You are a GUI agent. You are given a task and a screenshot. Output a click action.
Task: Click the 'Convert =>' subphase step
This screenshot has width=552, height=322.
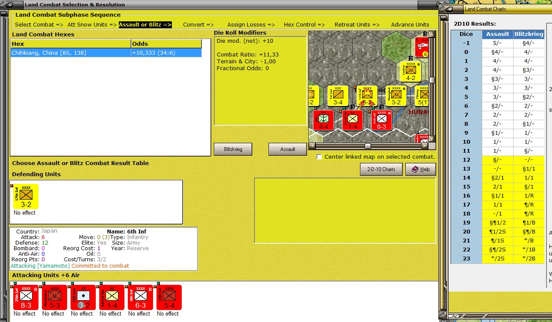click(198, 24)
